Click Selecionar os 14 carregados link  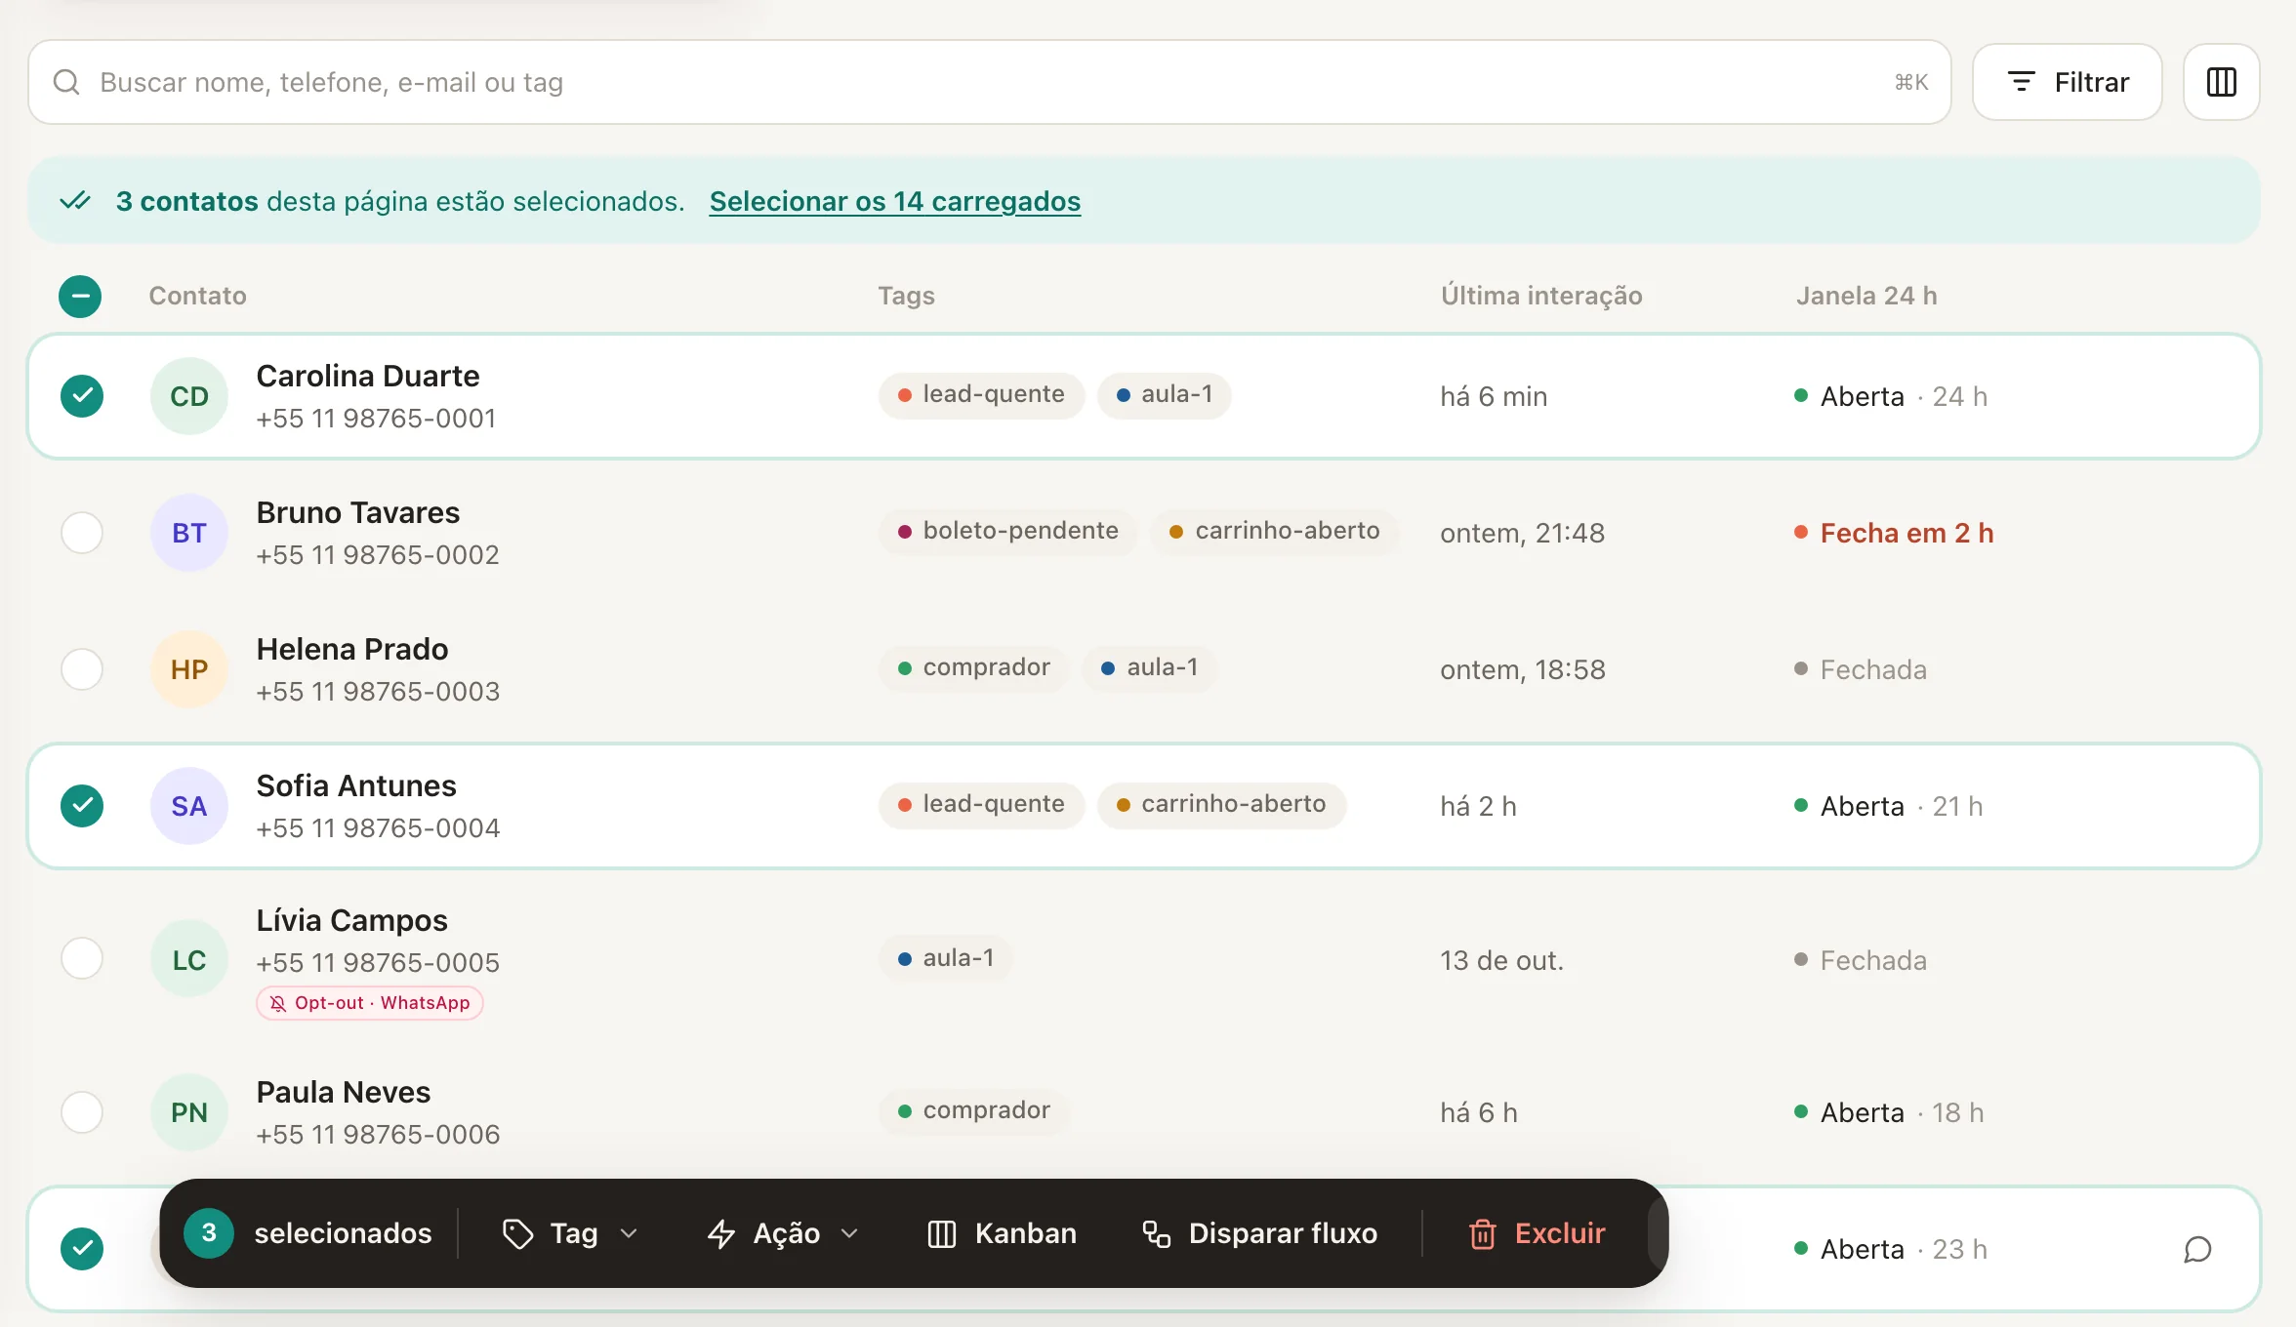(895, 201)
